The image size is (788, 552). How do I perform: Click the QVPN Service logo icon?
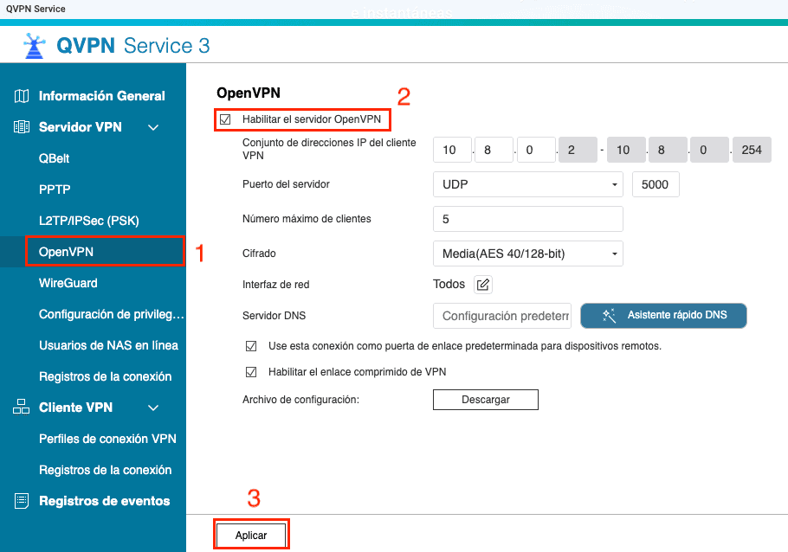click(x=33, y=45)
